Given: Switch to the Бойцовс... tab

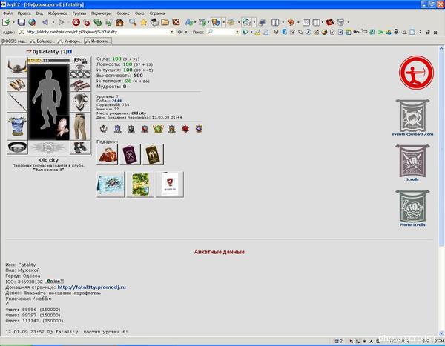Looking at the screenshot, I should [x=42, y=41].
